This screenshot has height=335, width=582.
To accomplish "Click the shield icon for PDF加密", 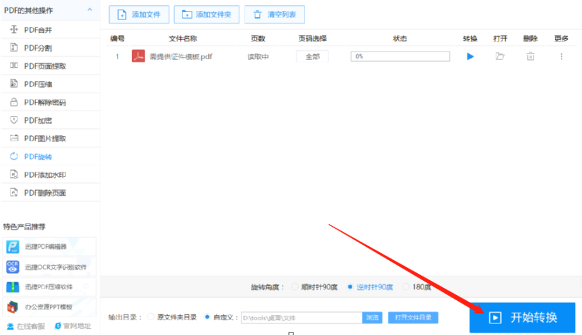I will [14, 120].
